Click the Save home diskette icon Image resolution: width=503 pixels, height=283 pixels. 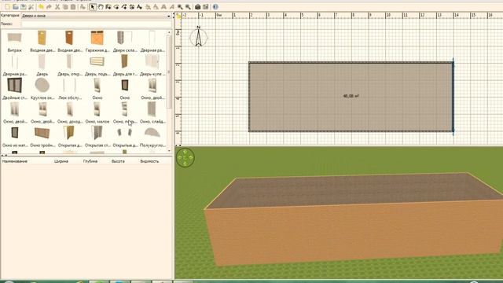(23, 7)
